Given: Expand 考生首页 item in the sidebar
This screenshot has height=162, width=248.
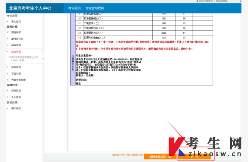Looking at the screenshot, I should tap(16, 21).
